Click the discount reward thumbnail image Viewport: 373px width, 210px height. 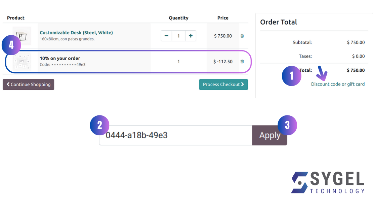22,62
